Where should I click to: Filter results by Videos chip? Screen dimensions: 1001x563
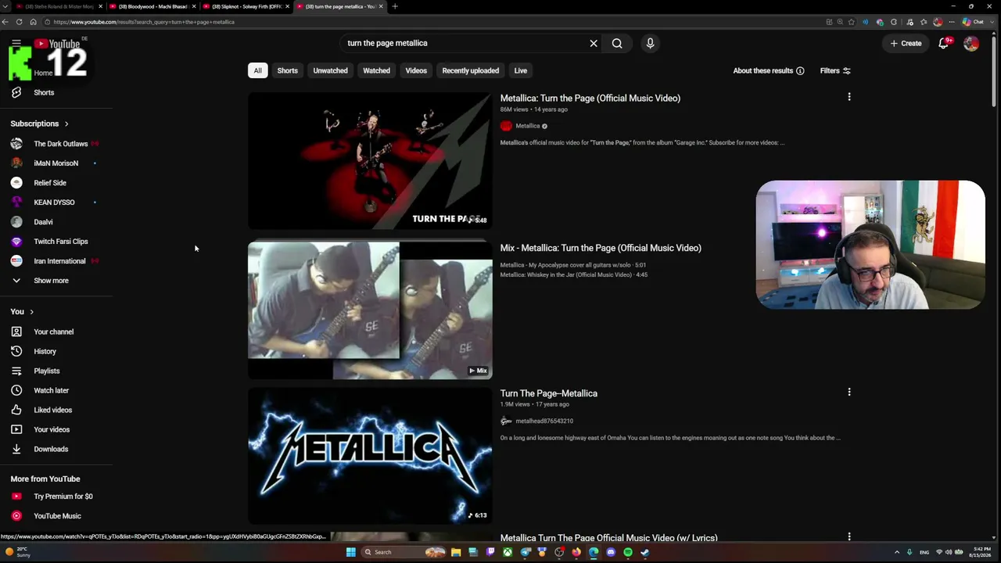click(x=416, y=70)
